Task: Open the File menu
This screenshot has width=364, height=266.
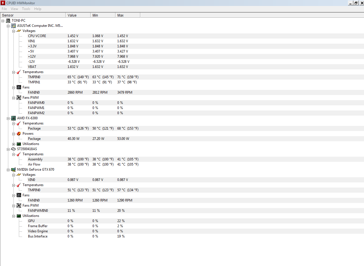Action: [4, 9]
